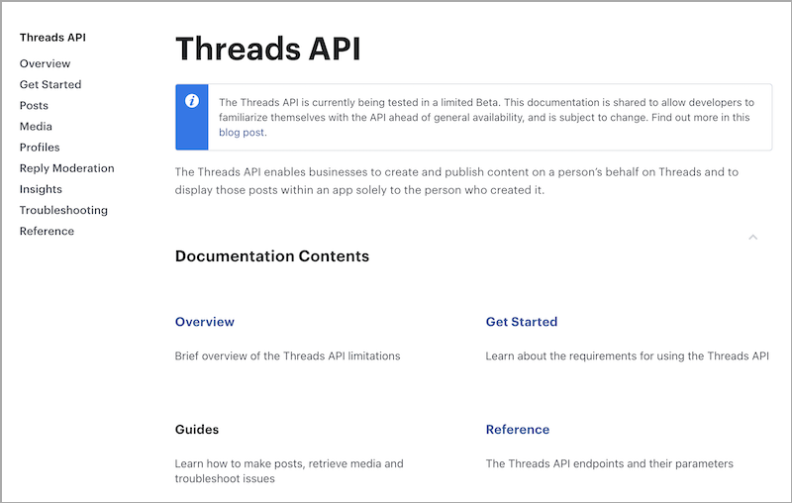
Task: Open the Get Started link under Documentation Contents
Action: pos(522,322)
